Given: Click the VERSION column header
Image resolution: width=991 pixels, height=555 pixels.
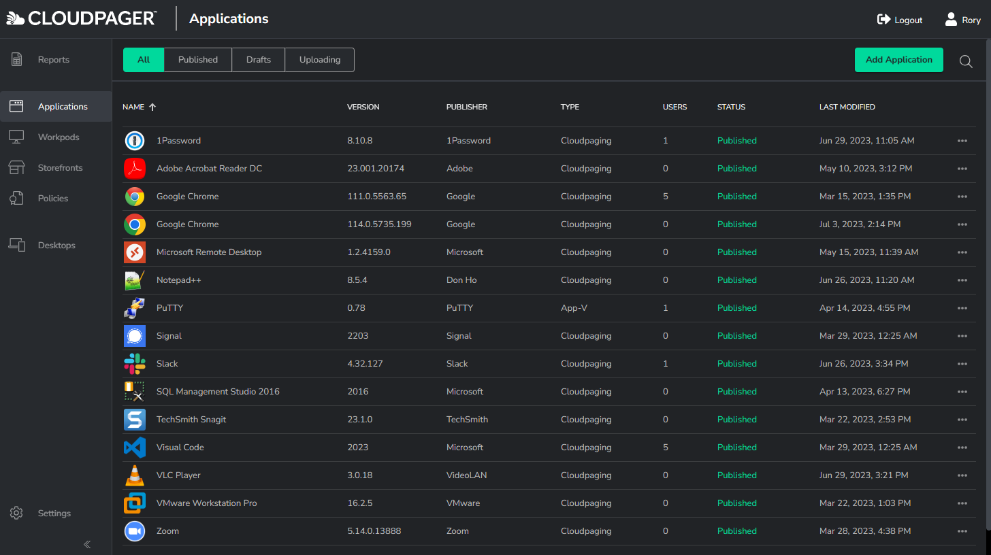Looking at the screenshot, I should tap(363, 107).
